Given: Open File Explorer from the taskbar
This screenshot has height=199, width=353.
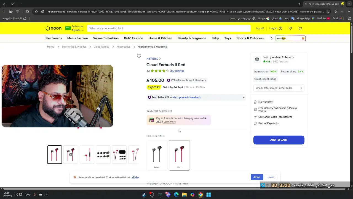Looking at the screenshot, I should tap(184, 195).
